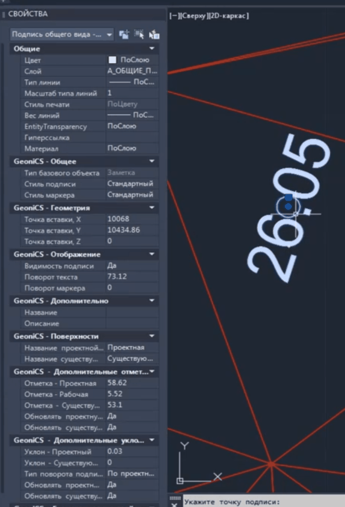Click the [-] viewport controls menu
Image resolution: width=345 pixels, height=507 pixels.
[x=173, y=16]
